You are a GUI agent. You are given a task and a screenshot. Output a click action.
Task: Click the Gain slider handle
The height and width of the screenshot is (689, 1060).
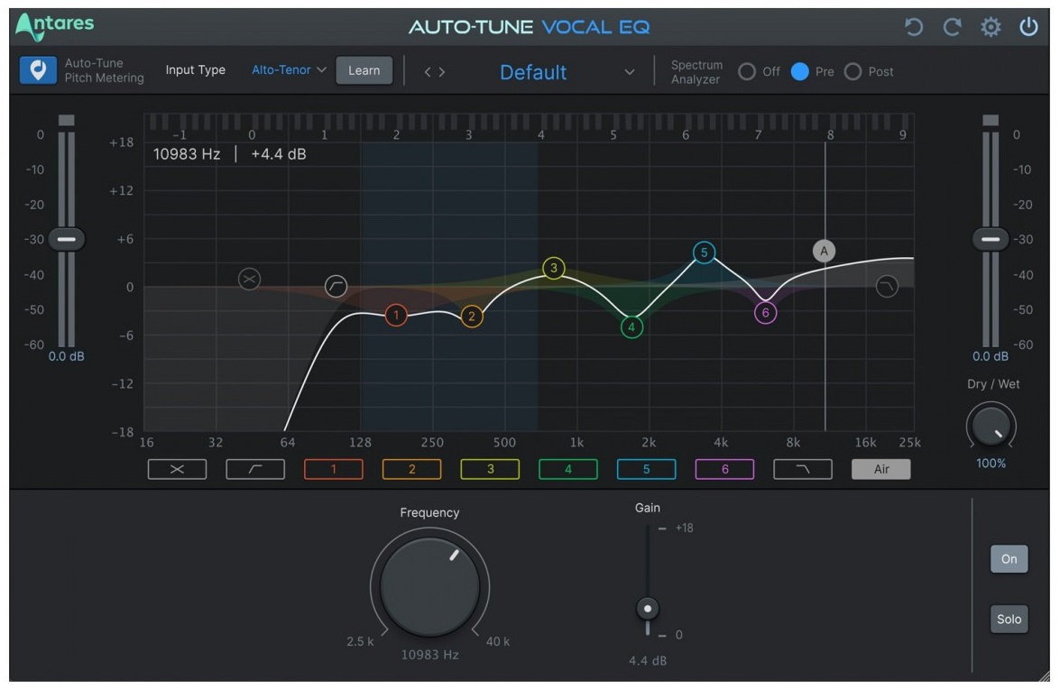(648, 609)
